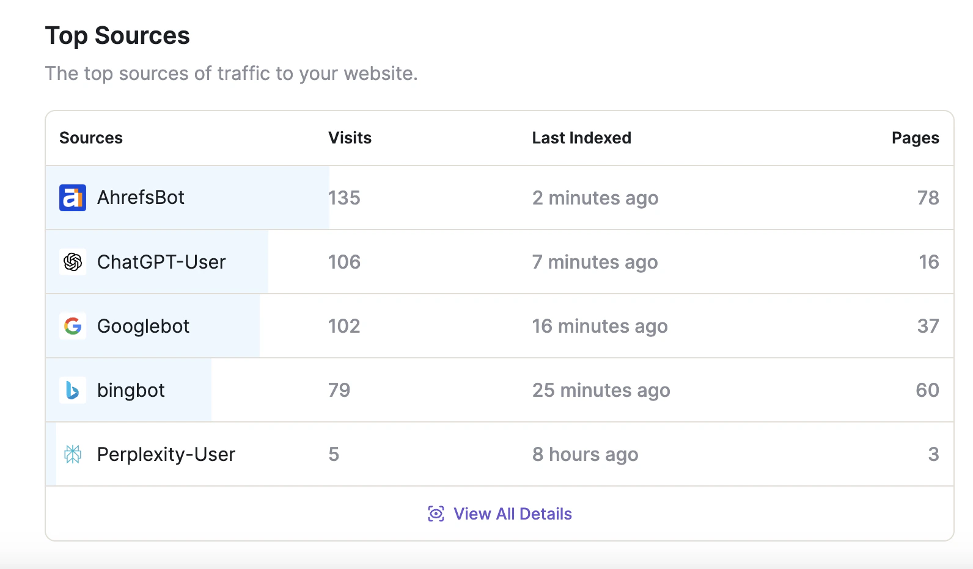Image resolution: width=973 pixels, height=569 pixels.
Task: Click the 135 visits value for AhrefsBot
Action: (344, 198)
